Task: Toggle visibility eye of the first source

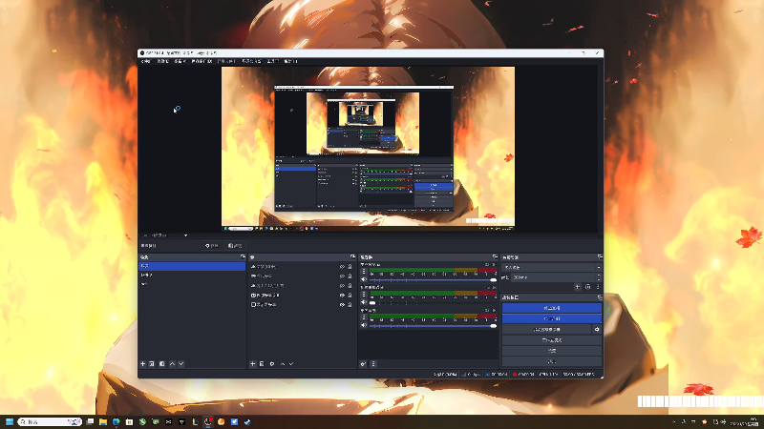Action: coord(342,267)
